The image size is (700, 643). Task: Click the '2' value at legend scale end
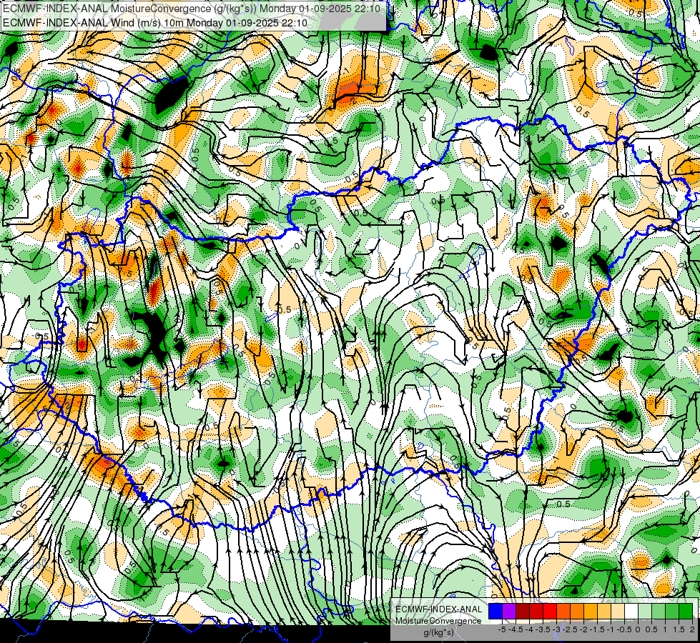(x=692, y=629)
